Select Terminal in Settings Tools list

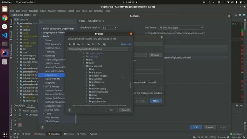[x=50, y=52]
